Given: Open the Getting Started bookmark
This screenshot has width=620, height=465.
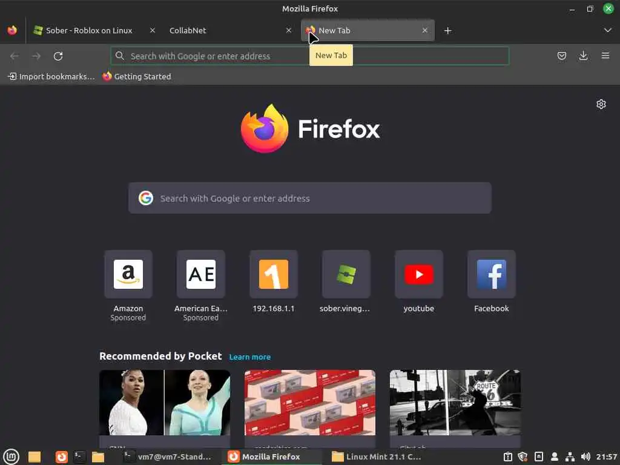Looking at the screenshot, I should 137,76.
